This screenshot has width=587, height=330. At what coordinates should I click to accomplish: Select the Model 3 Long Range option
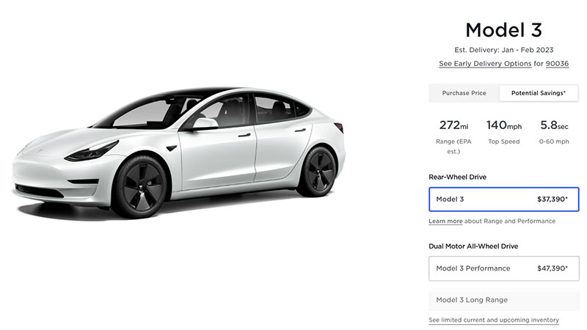503,300
